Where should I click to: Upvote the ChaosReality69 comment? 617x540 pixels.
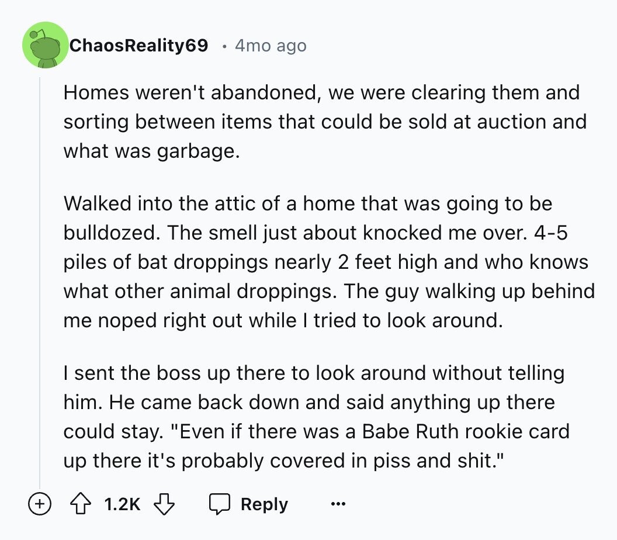tap(82, 504)
